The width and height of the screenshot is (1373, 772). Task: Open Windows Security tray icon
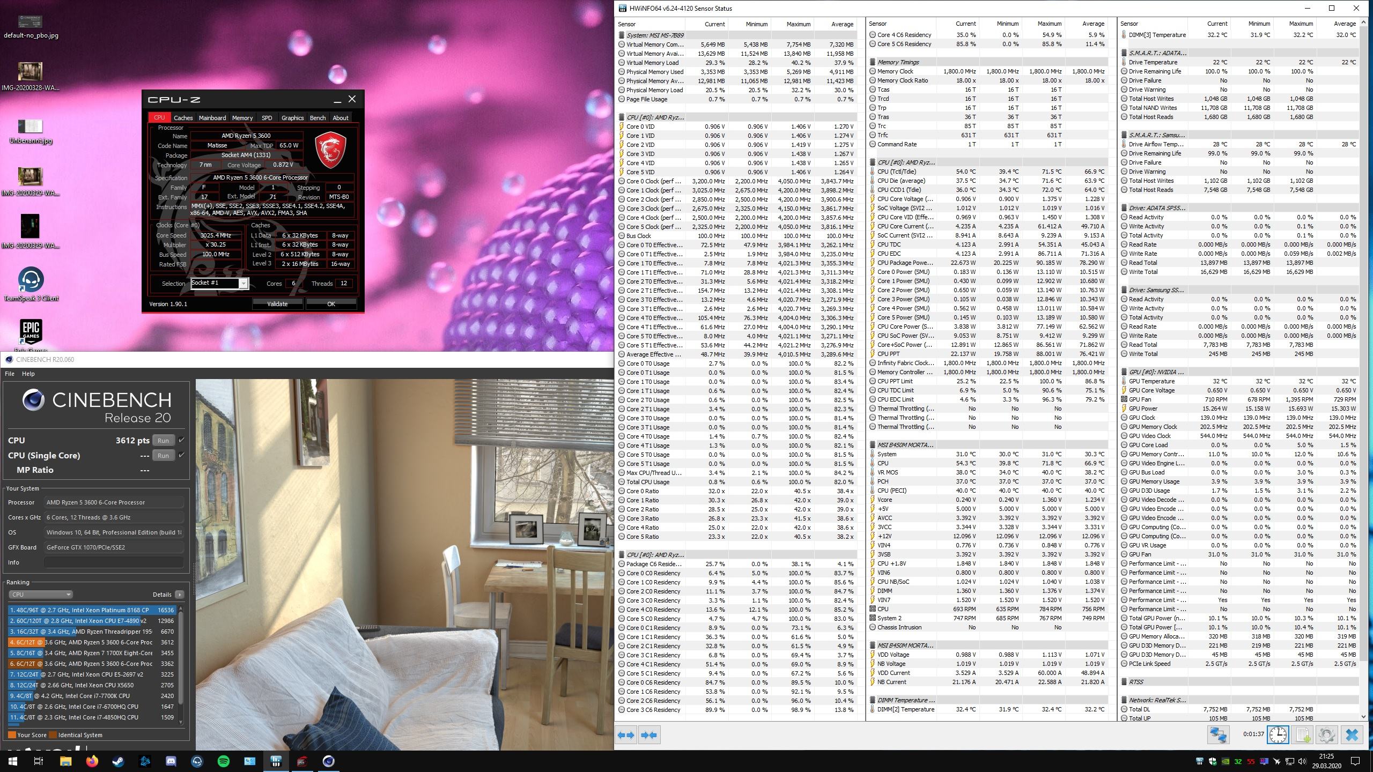tap(1213, 761)
